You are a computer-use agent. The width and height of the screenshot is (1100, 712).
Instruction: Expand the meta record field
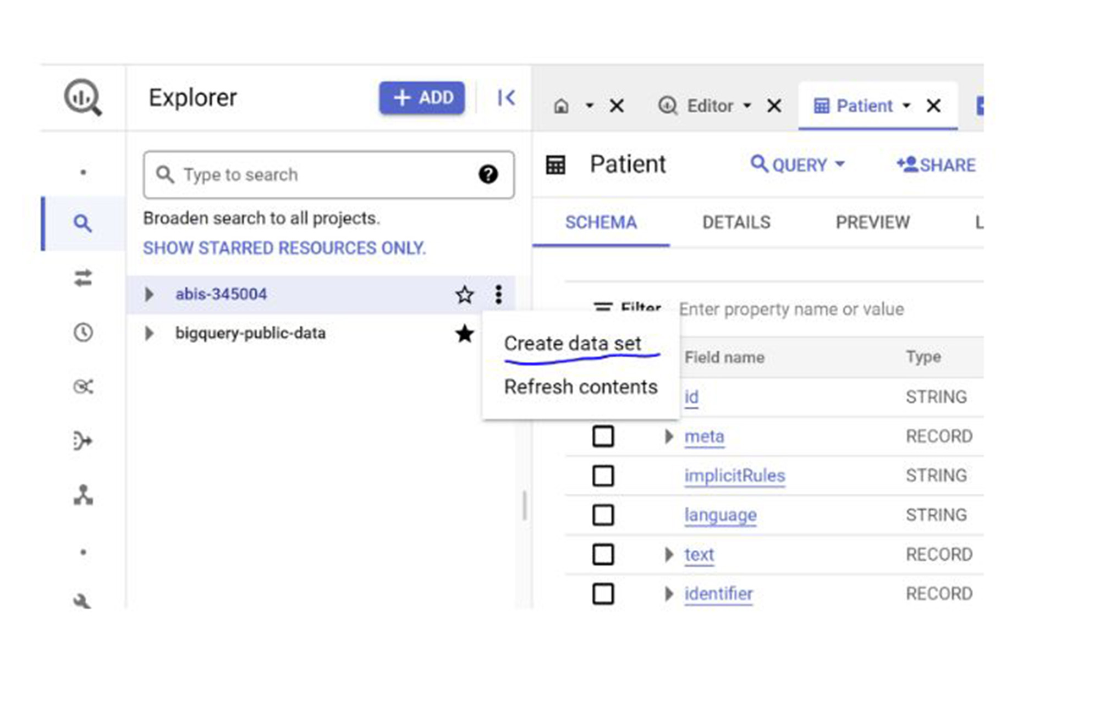(669, 437)
